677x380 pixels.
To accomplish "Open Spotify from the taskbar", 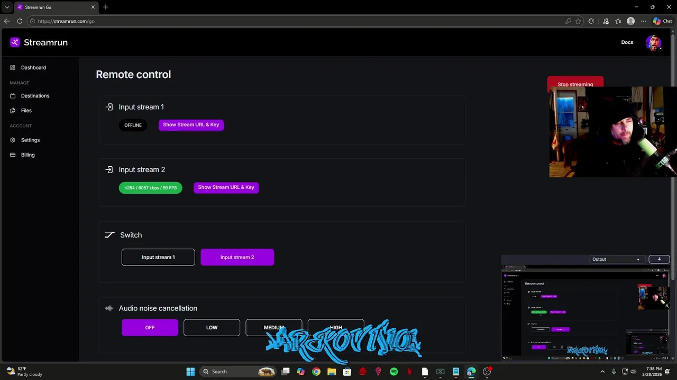I will (x=394, y=372).
